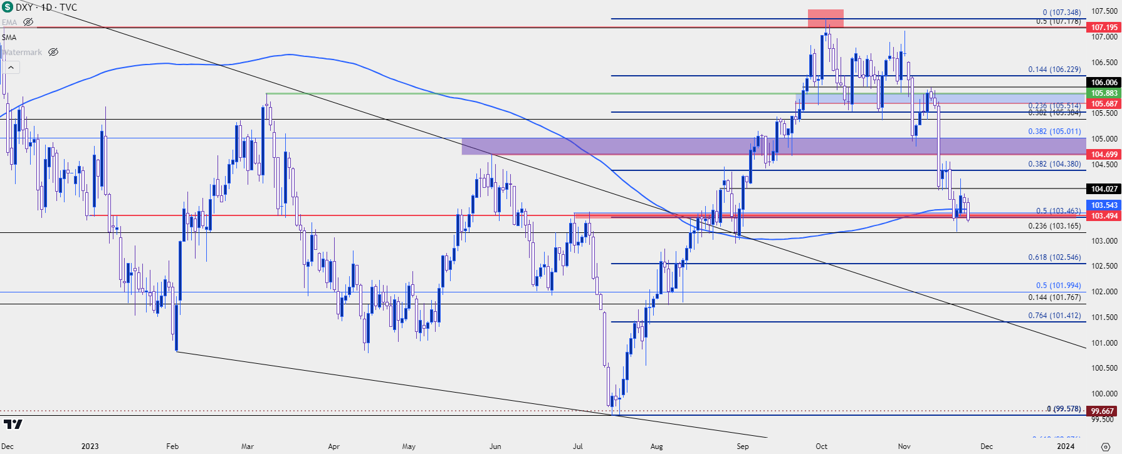Viewport: 1122px width, 454px height.
Task: Collapse the indicator legend with chevron
Action: (11, 67)
